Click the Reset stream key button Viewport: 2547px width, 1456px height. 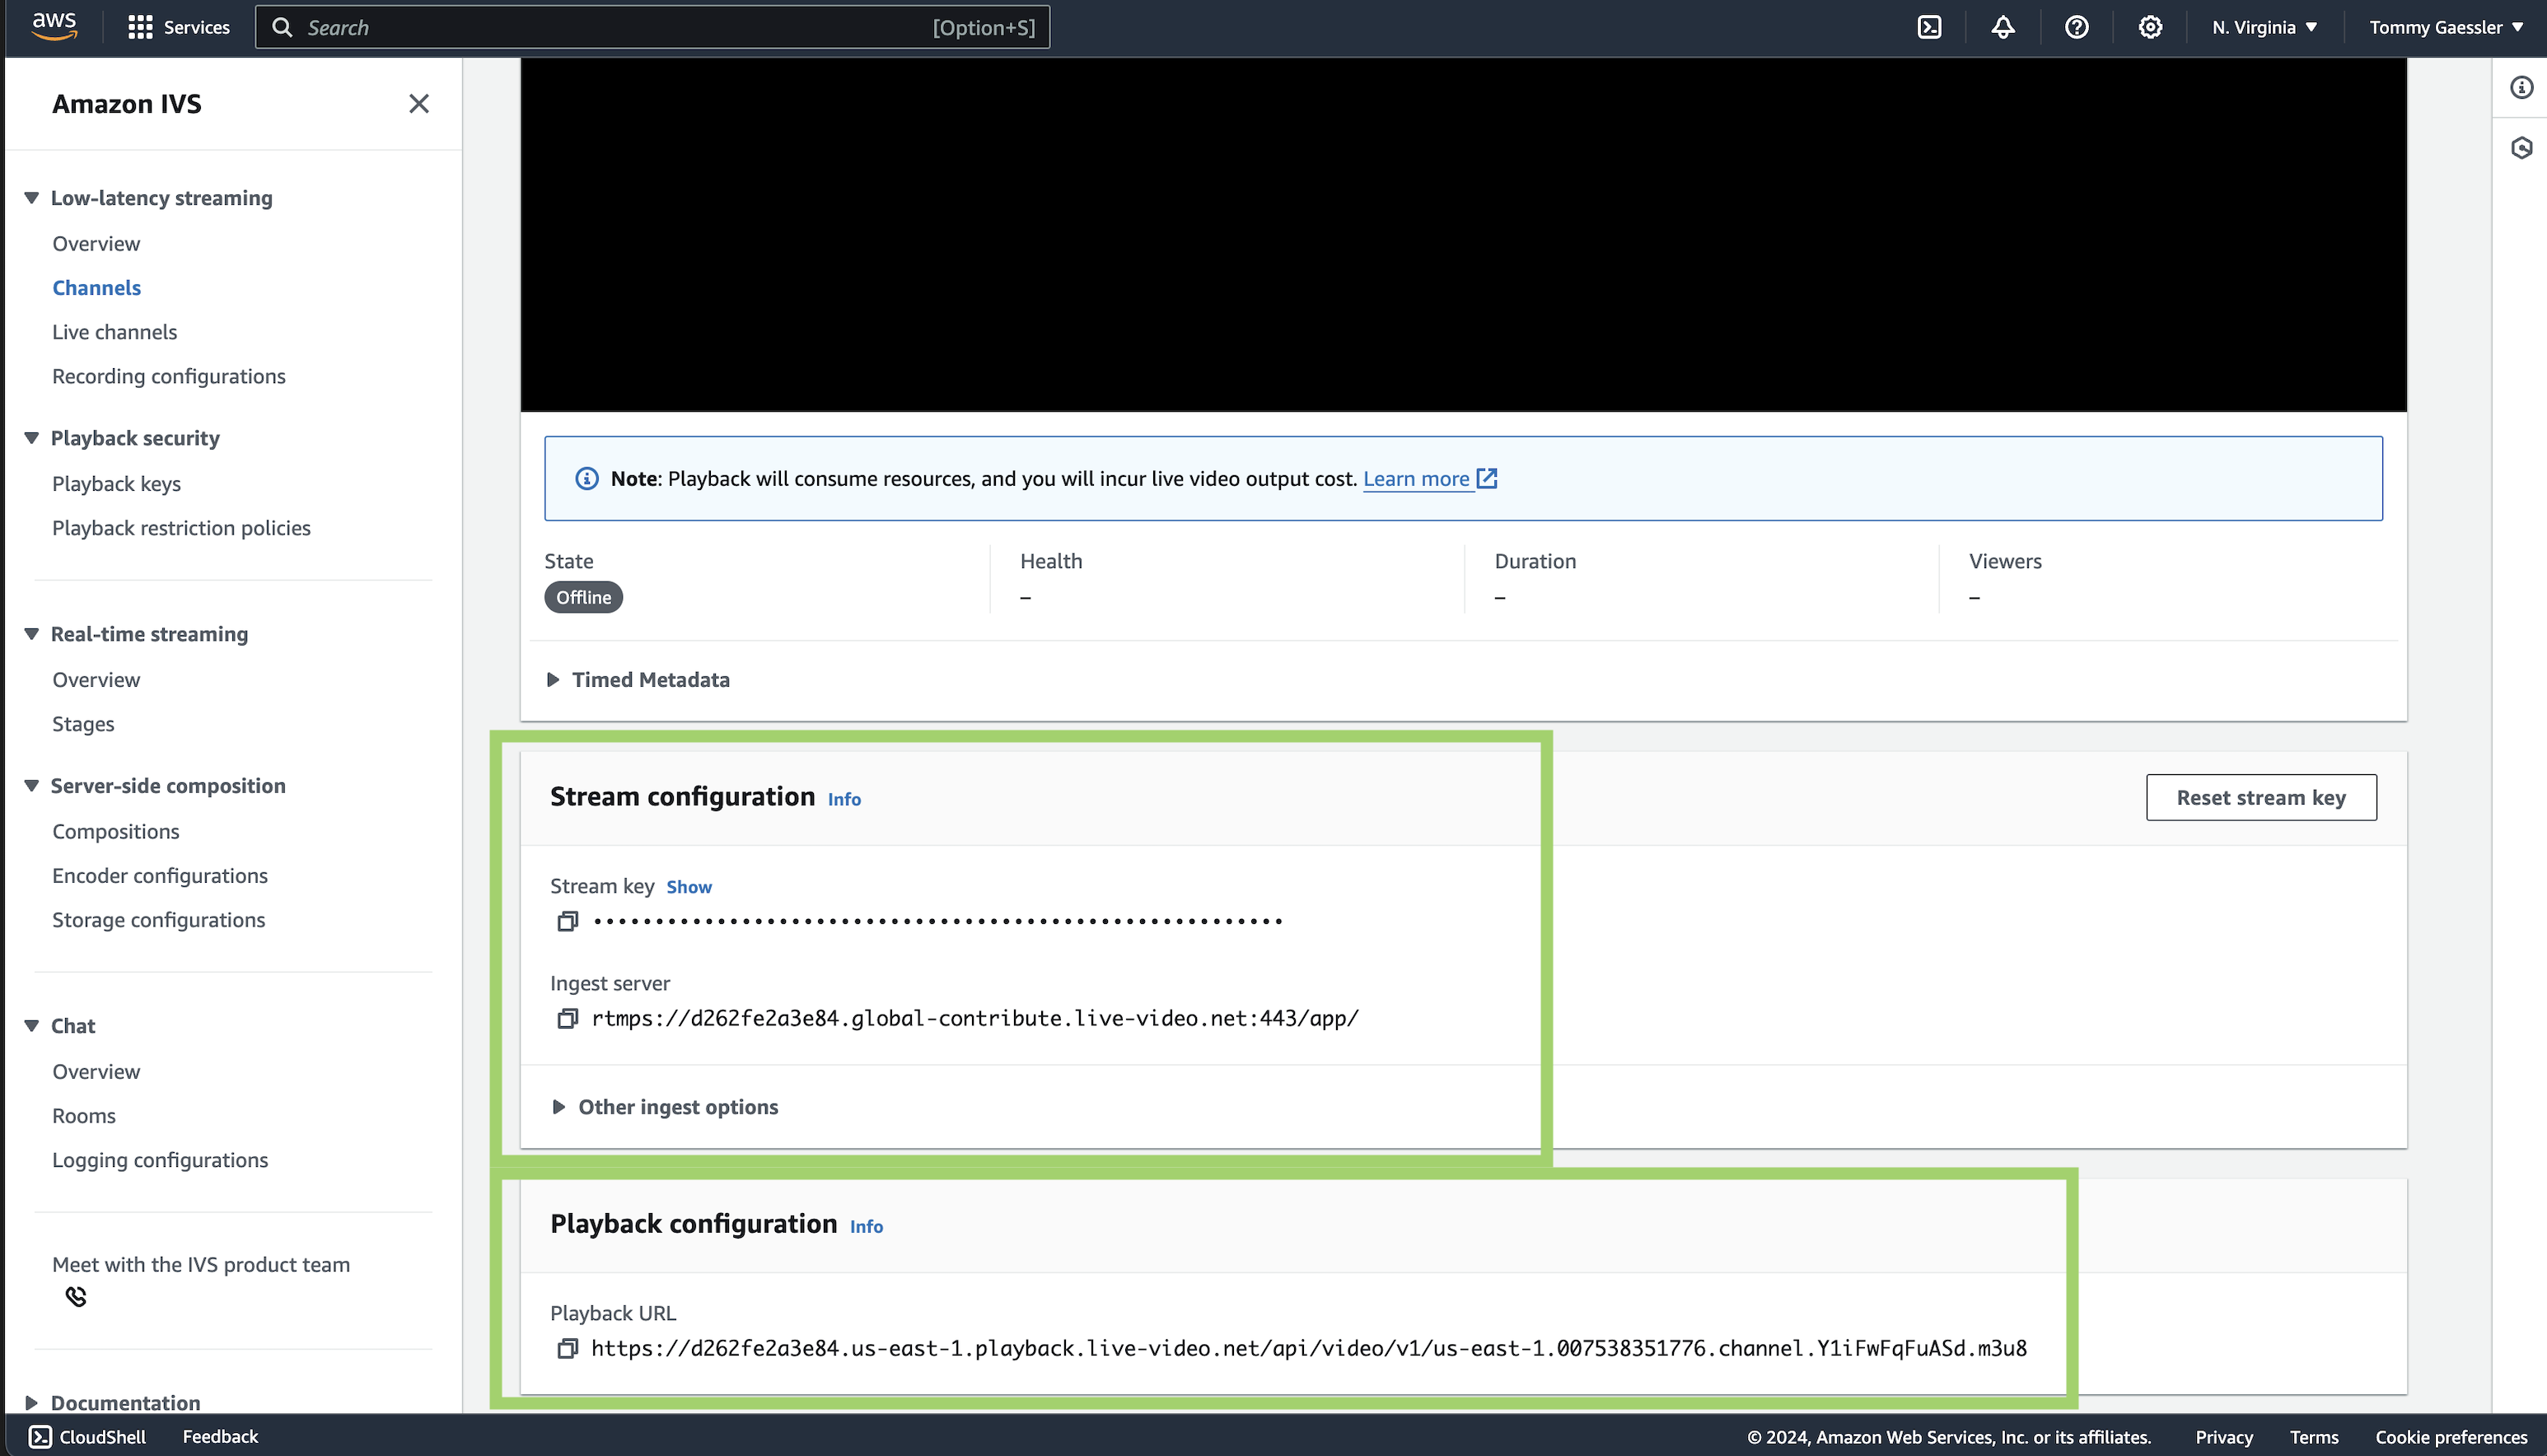coord(2261,797)
